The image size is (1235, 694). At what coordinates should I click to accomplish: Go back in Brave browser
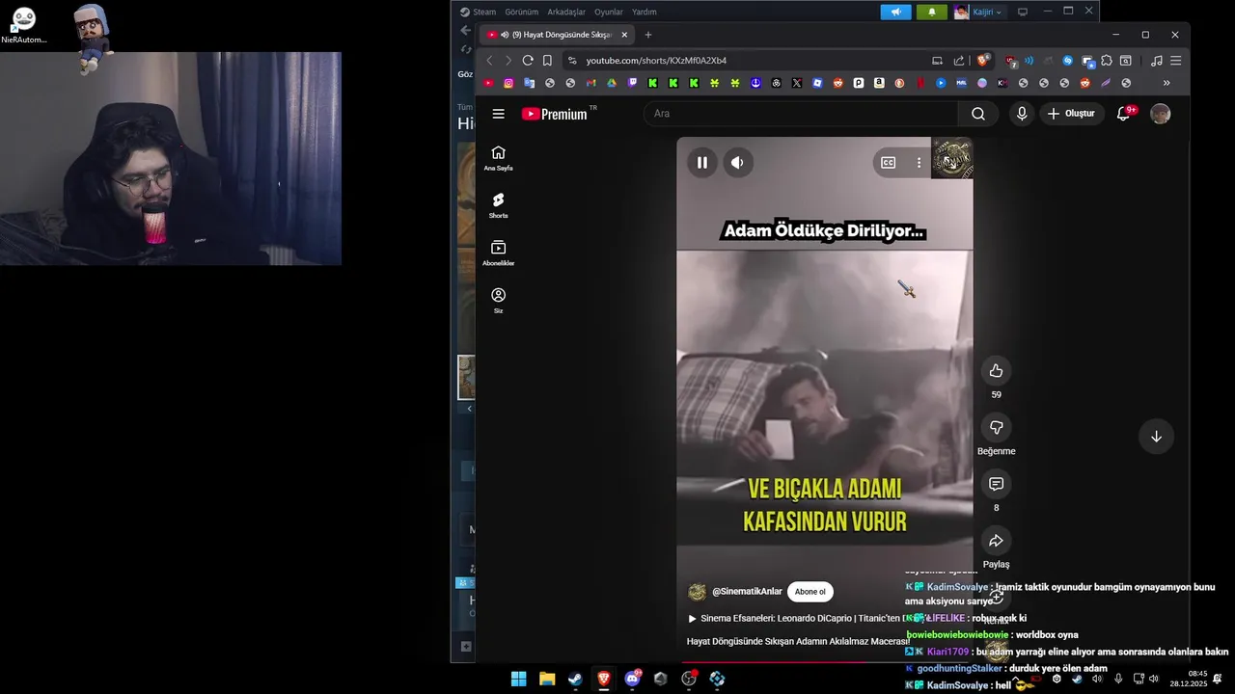click(x=489, y=61)
